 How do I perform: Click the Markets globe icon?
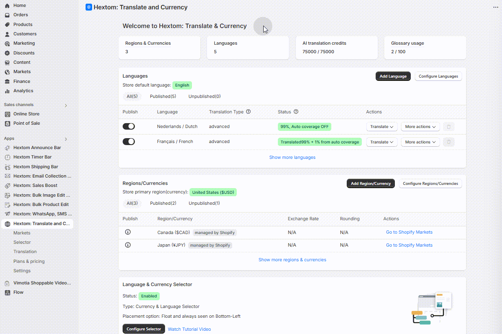(x=7, y=72)
